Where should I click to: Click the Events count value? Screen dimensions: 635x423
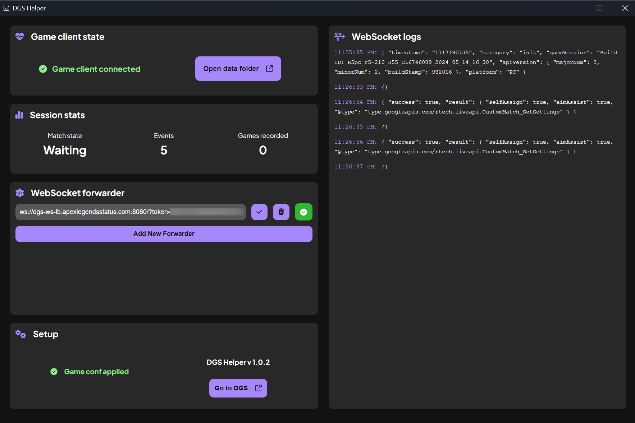(164, 150)
